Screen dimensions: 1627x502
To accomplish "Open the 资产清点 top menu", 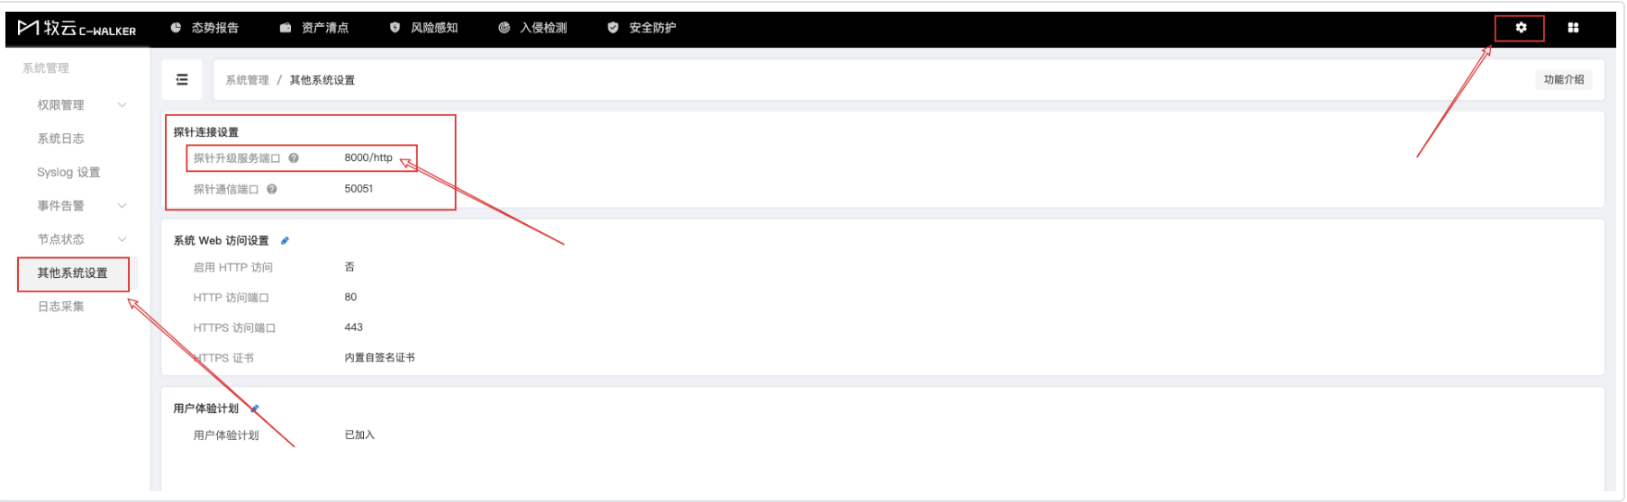I will (x=314, y=28).
